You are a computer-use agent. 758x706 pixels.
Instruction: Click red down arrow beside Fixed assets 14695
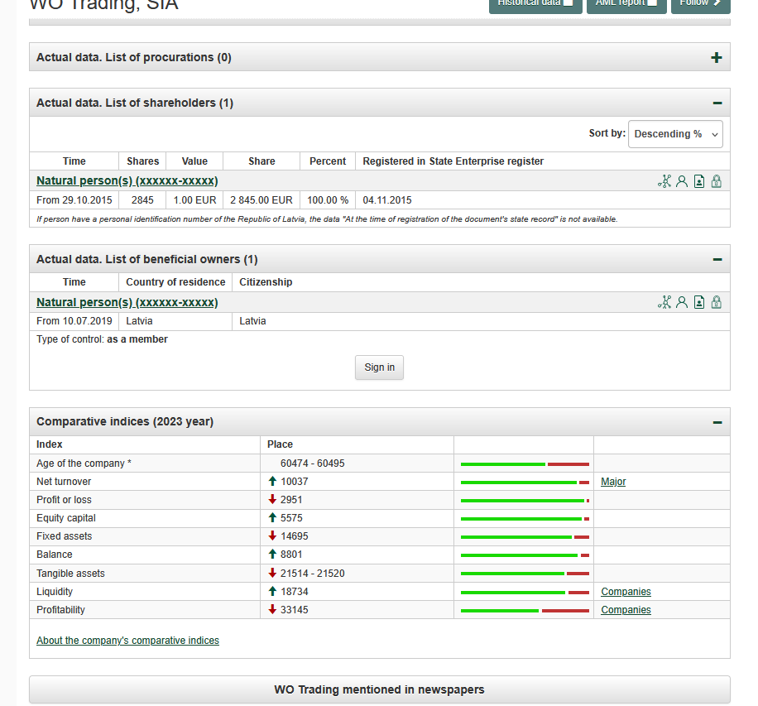click(272, 536)
